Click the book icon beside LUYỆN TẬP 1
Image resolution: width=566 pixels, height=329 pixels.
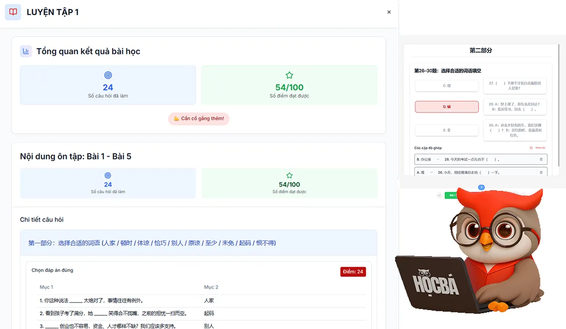[13, 12]
